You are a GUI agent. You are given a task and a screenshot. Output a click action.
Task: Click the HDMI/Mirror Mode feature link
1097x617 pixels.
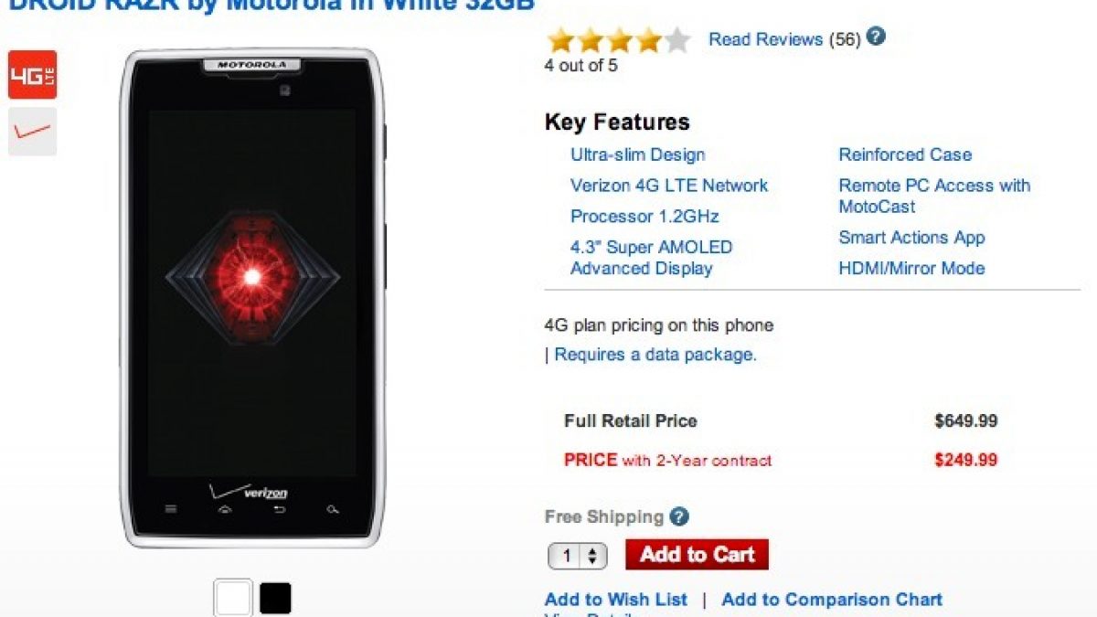pyautogui.click(x=912, y=269)
